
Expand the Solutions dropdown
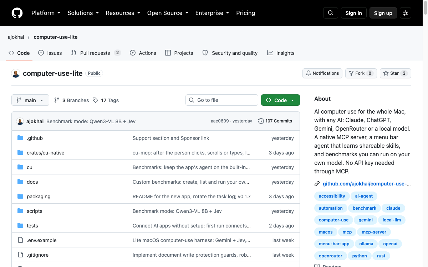pyautogui.click(x=83, y=13)
